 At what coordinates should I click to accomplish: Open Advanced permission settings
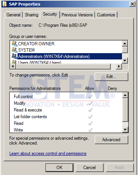111,140
